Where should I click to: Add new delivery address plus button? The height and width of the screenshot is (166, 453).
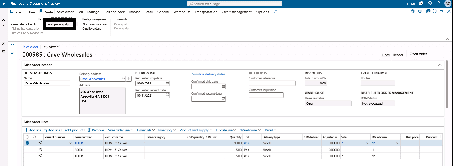click(129, 79)
